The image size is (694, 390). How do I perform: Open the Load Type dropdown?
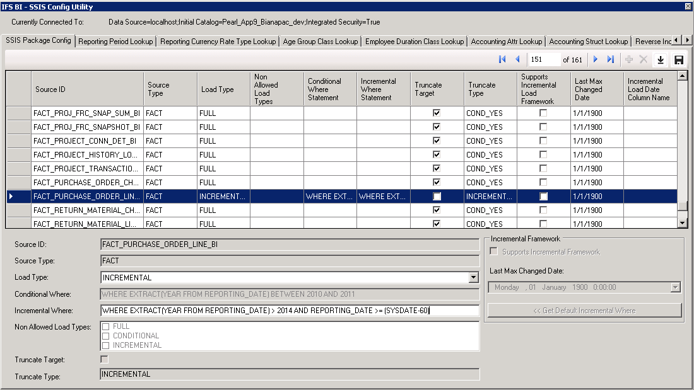[x=473, y=277]
